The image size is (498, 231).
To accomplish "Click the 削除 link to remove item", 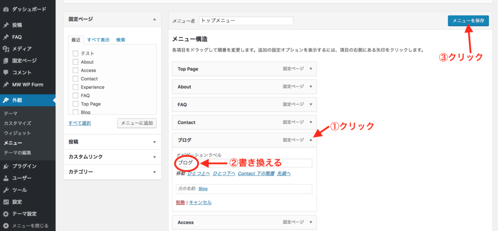I will click(180, 202).
